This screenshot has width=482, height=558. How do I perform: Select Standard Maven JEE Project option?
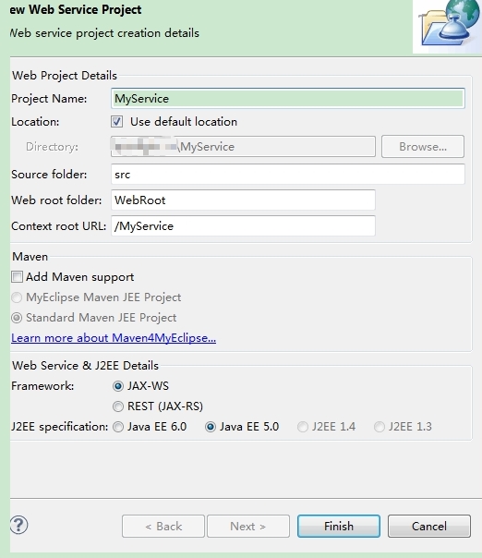[17, 318]
